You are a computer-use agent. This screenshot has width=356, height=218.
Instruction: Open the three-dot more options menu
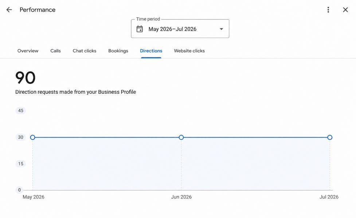coord(328,10)
